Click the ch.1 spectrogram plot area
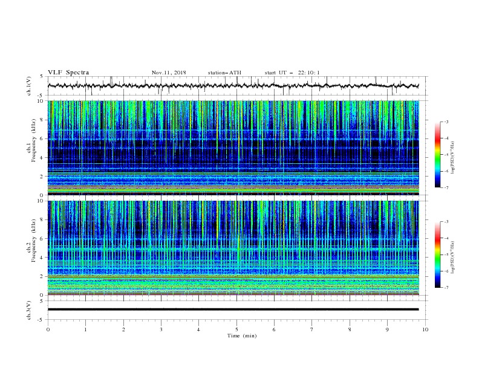Viewport: 479px width, 370px height. [x=233, y=148]
